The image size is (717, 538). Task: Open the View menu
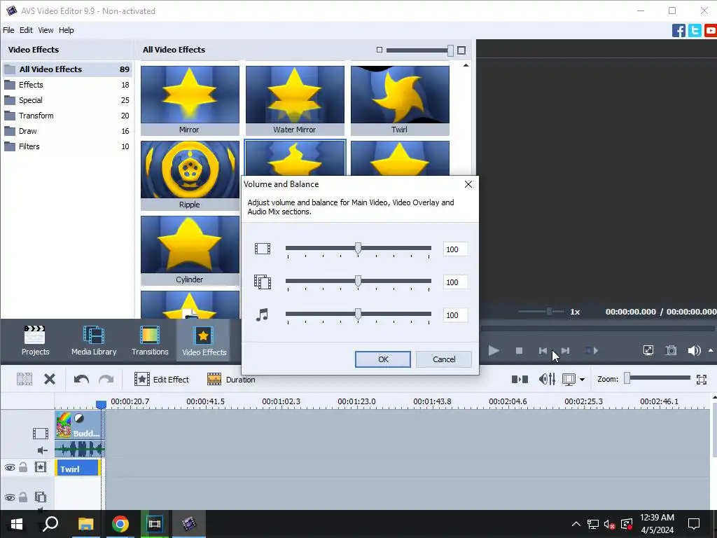click(46, 30)
